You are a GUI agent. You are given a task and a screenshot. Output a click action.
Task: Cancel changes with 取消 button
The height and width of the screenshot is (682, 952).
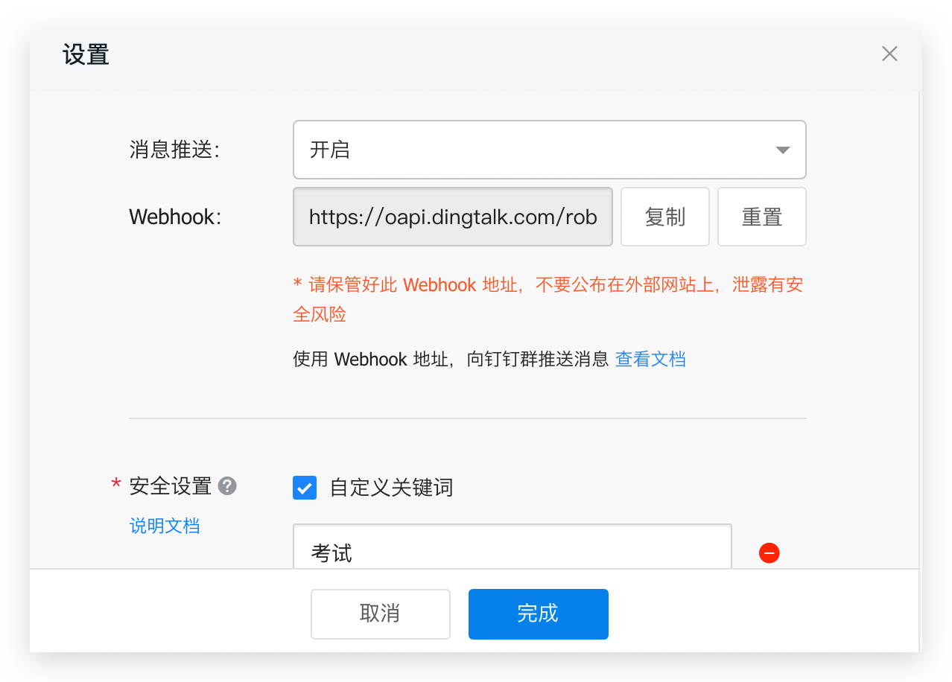point(381,614)
